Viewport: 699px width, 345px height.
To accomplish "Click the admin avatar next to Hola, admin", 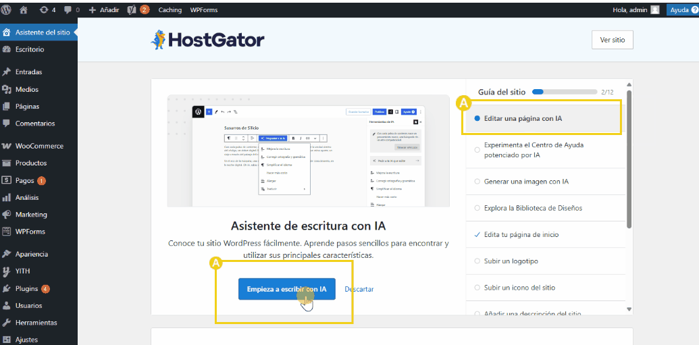I will point(654,9).
